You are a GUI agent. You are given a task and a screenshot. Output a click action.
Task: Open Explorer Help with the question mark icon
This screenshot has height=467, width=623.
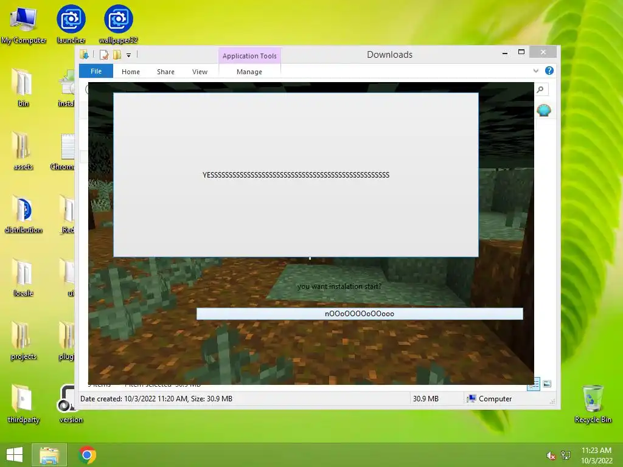(549, 71)
